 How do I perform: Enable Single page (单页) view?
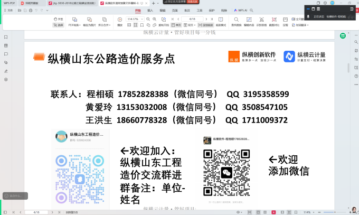(x=176, y=25)
